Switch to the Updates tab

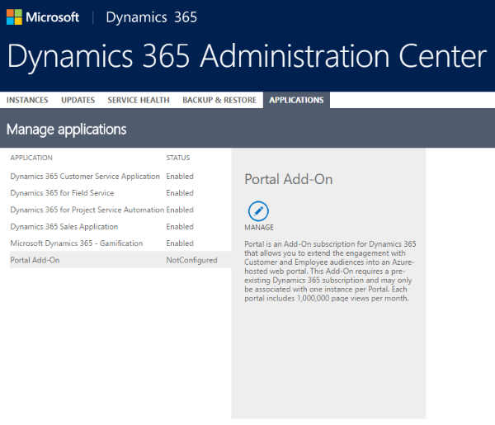[x=78, y=100]
